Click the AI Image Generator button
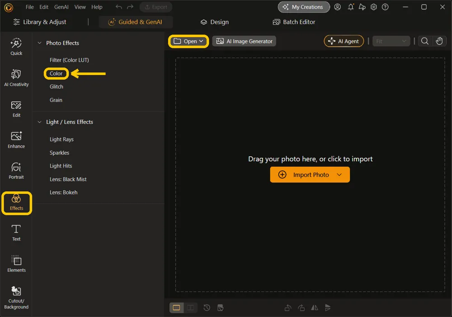This screenshot has width=452, height=317. tap(244, 41)
